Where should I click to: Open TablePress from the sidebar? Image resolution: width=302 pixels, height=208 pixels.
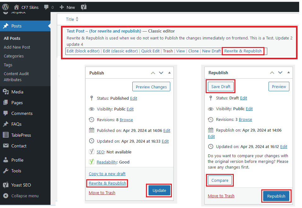[21, 135]
